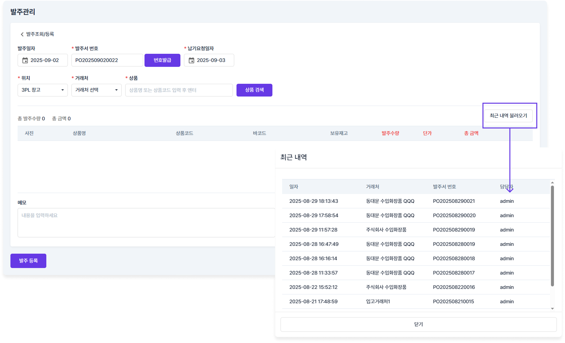Screen dimensions: 565x343
Task: Choose the 입고거래처1 history entry
Action: point(378,302)
